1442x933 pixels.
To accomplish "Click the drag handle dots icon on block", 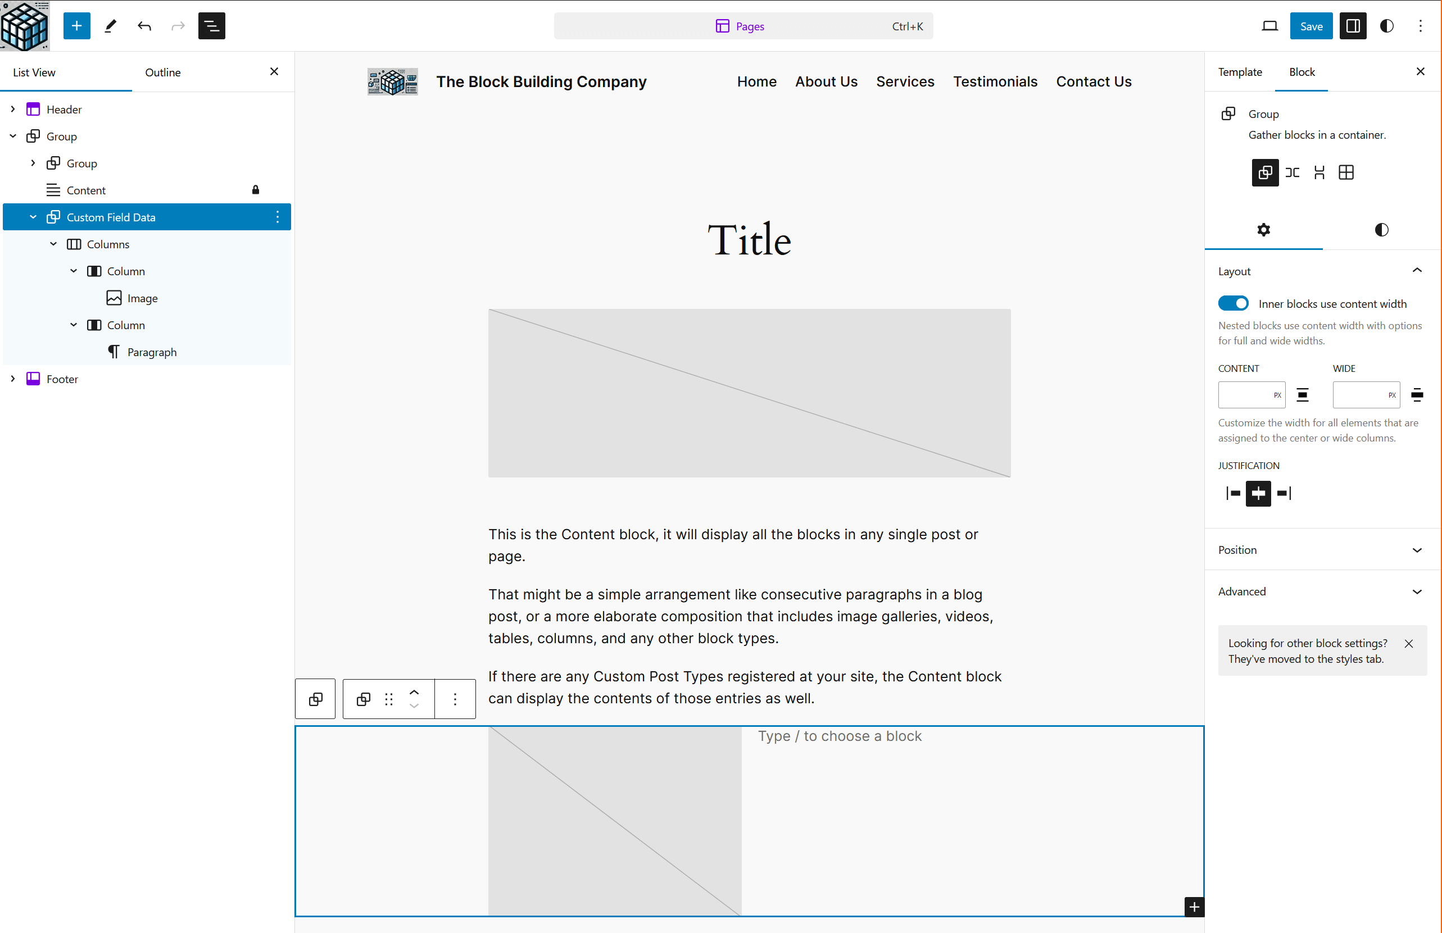I will click(388, 699).
